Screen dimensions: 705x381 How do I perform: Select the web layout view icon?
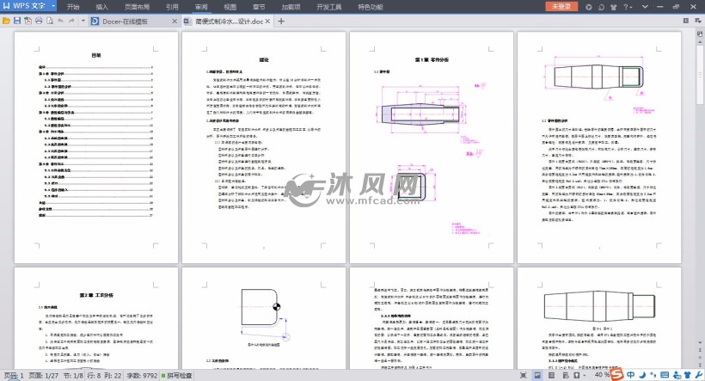tap(565, 375)
